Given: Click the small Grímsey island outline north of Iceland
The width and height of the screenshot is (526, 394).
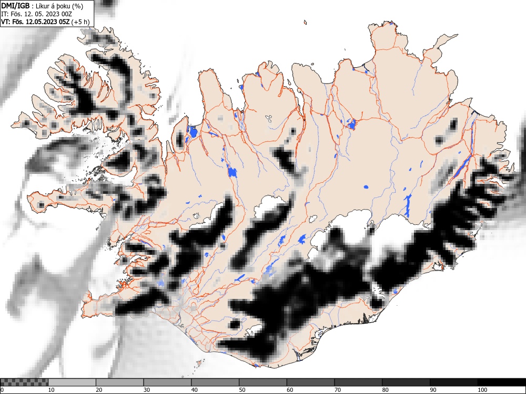Looking at the screenshot, I should click(305, 23).
